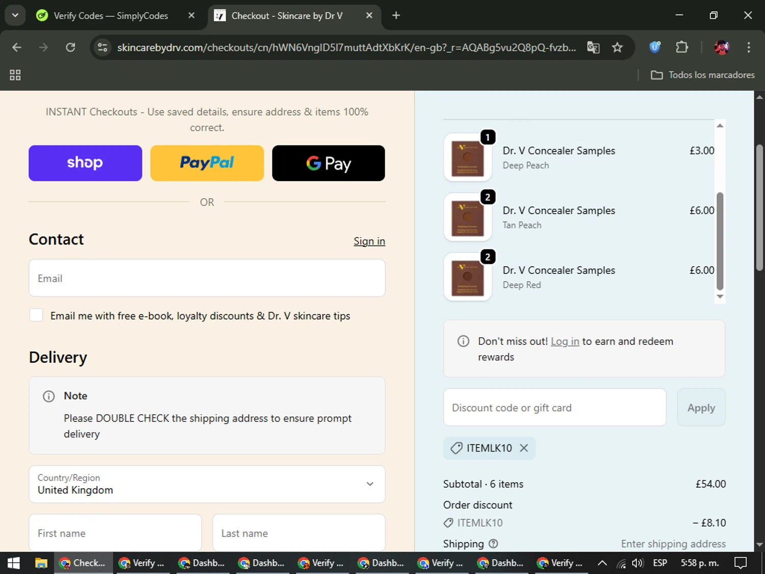The width and height of the screenshot is (765, 574).
Task: Go forward using the browser arrow
Action: (43, 47)
